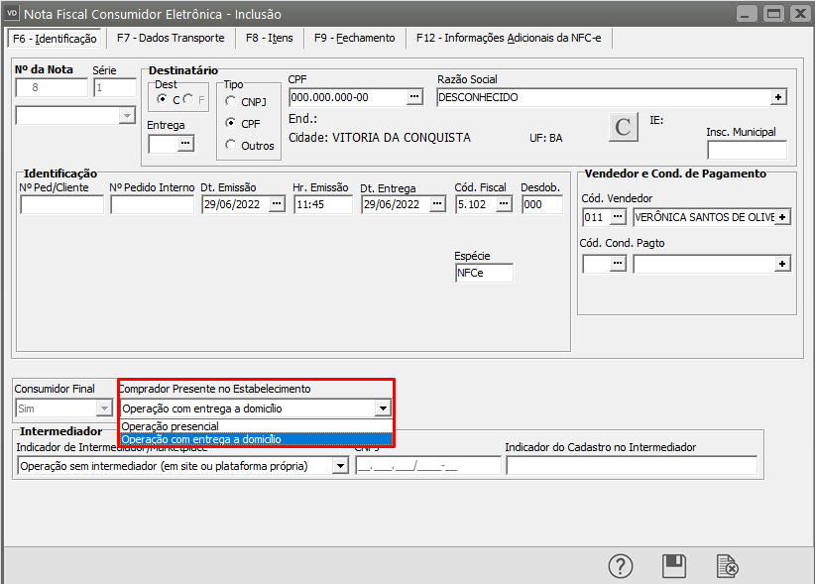Open Cód. Fiscal lookup ellipsis button
Viewport: 815px width, 584px height.
(504, 204)
